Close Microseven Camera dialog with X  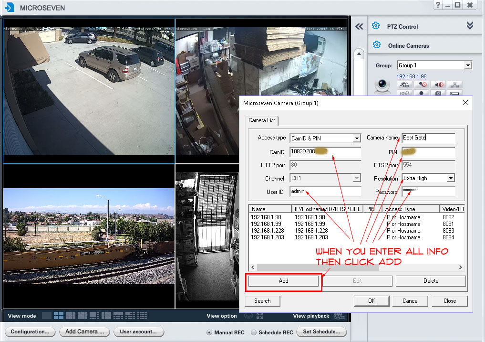(465, 103)
